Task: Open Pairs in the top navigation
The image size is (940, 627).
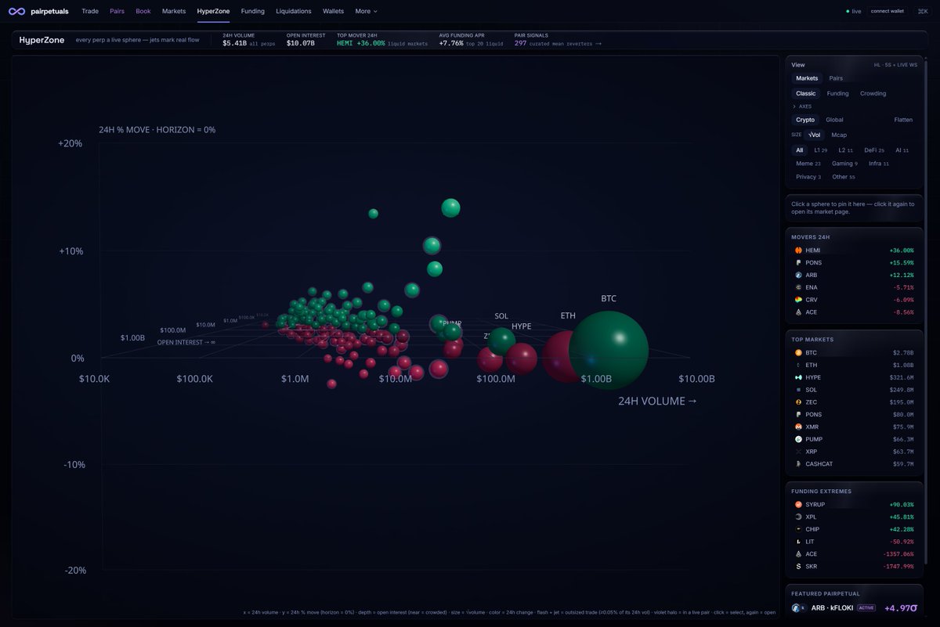Action: click(x=117, y=11)
